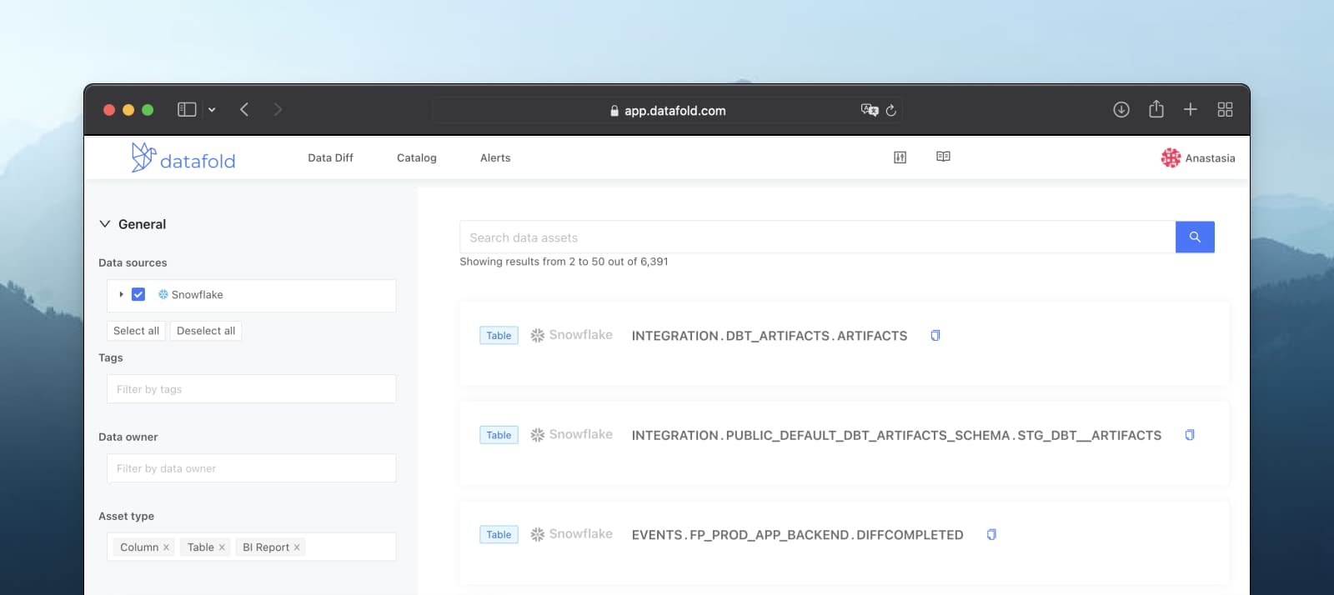Click Snowflake icon on DBT_ARTIFACTS.ARTIFACTS row
The width and height of the screenshot is (1334, 595).
(538, 335)
